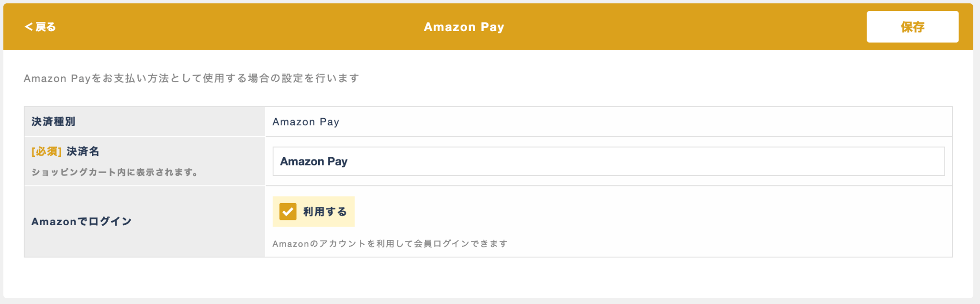
Task: Click the 戻る back link
Action: [x=40, y=27]
